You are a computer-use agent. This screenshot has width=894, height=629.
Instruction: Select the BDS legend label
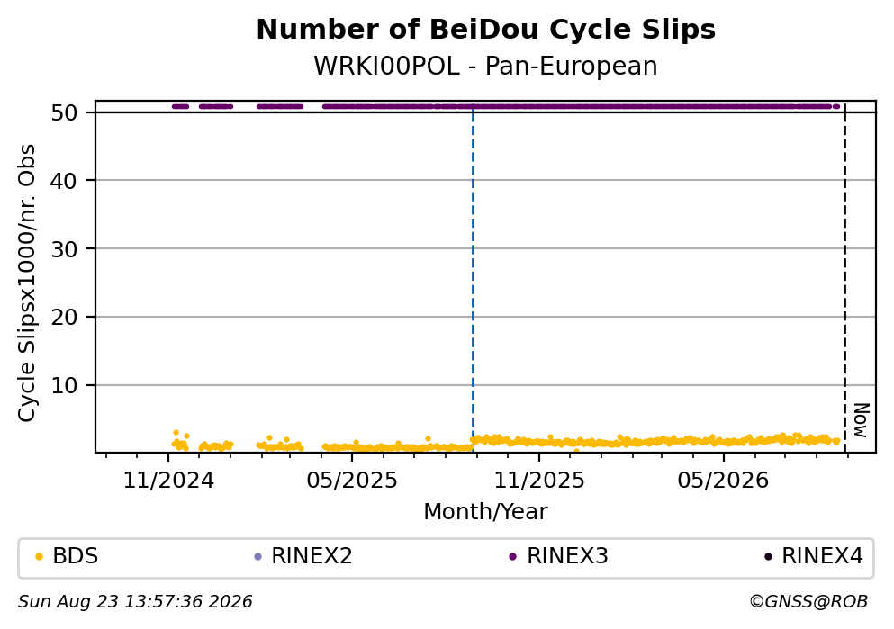click(76, 556)
